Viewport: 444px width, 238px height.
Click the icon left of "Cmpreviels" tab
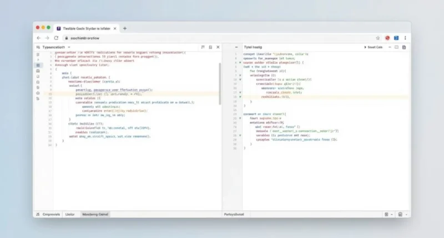click(x=38, y=214)
